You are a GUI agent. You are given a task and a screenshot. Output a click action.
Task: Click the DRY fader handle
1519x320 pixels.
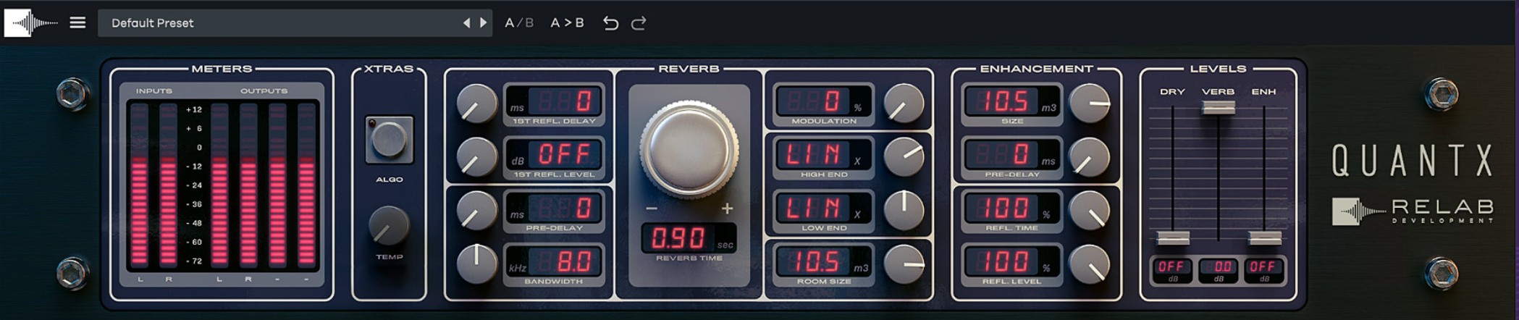[x=1173, y=237]
